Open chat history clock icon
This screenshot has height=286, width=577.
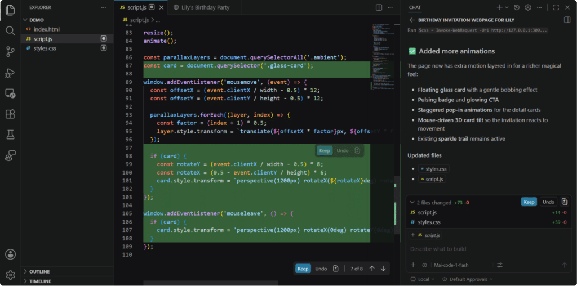coord(517,7)
